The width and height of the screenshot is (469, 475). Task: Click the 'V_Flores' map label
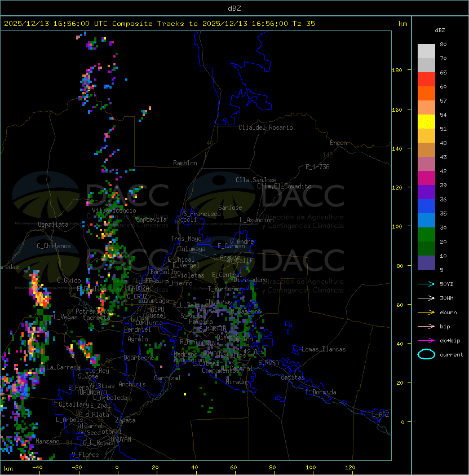[85, 455]
